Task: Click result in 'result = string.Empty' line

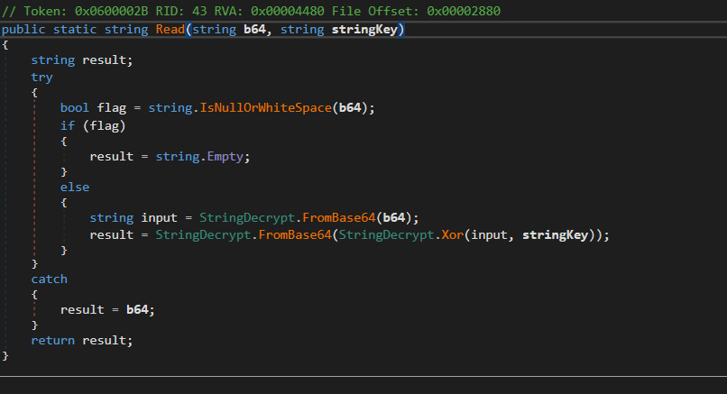Action: pyautogui.click(x=112, y=157)
